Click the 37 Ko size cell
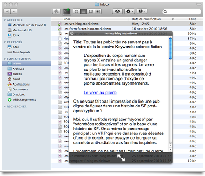This screenshot has width=205, height=176. pyautogui.click(x=192, y=39)
